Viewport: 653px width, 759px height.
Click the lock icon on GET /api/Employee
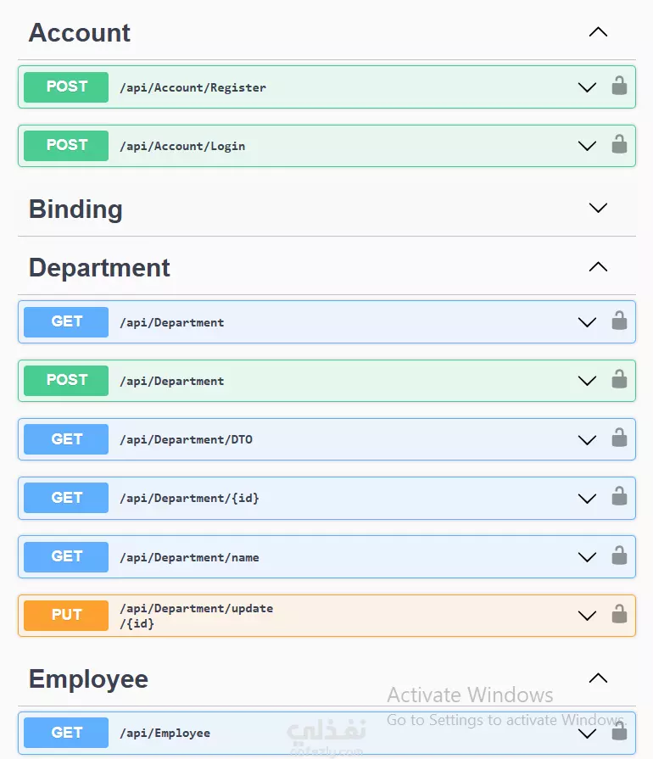click(x=619, y=731)
